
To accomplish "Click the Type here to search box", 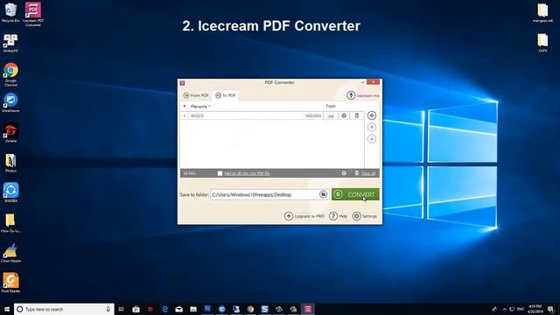I will point(64,309).
